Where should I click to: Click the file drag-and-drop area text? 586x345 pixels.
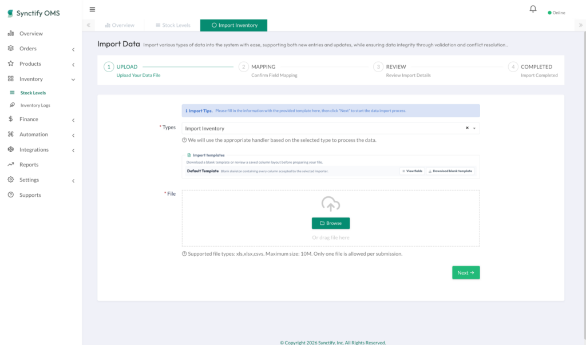coord(331,237)
